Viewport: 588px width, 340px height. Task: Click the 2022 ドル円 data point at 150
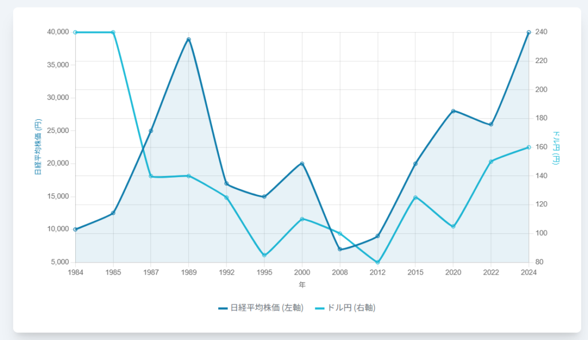coord(491,162)
